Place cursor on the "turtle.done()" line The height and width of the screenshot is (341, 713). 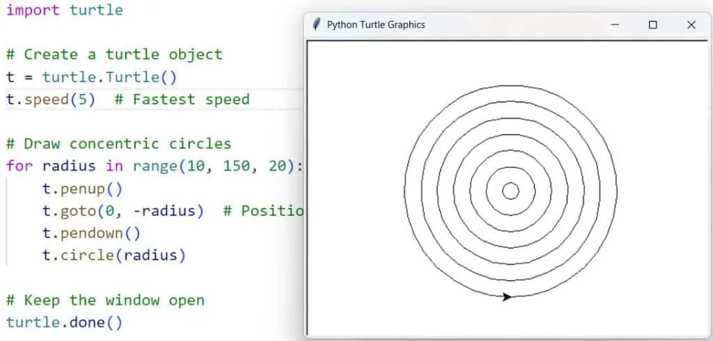tap(64, 322)
